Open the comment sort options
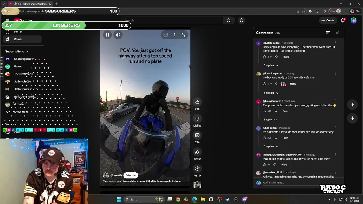The width and height of the screenshot is (363, 204). coord(328,33)
